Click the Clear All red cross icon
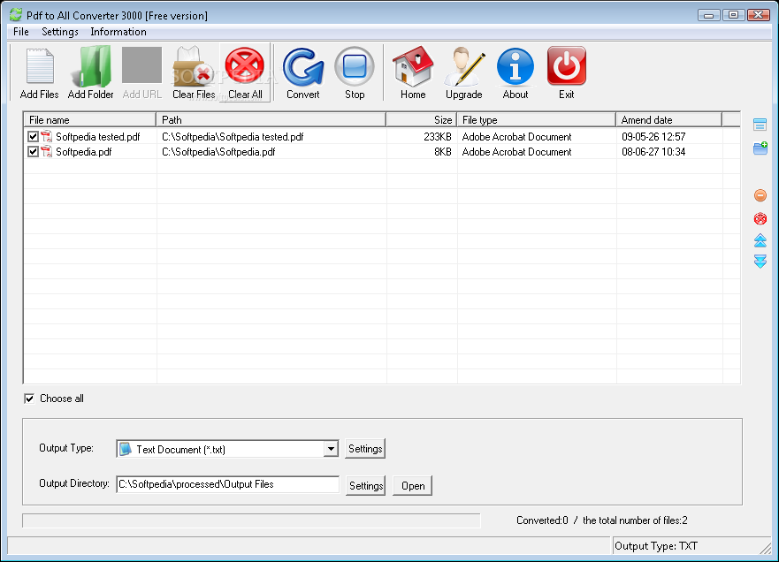Image resolution: width=779 pixels, height=562 pixels. click(x=244, y=66)
